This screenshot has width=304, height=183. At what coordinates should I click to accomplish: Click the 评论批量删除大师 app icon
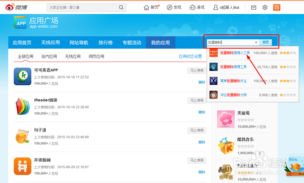click(213, 95)
